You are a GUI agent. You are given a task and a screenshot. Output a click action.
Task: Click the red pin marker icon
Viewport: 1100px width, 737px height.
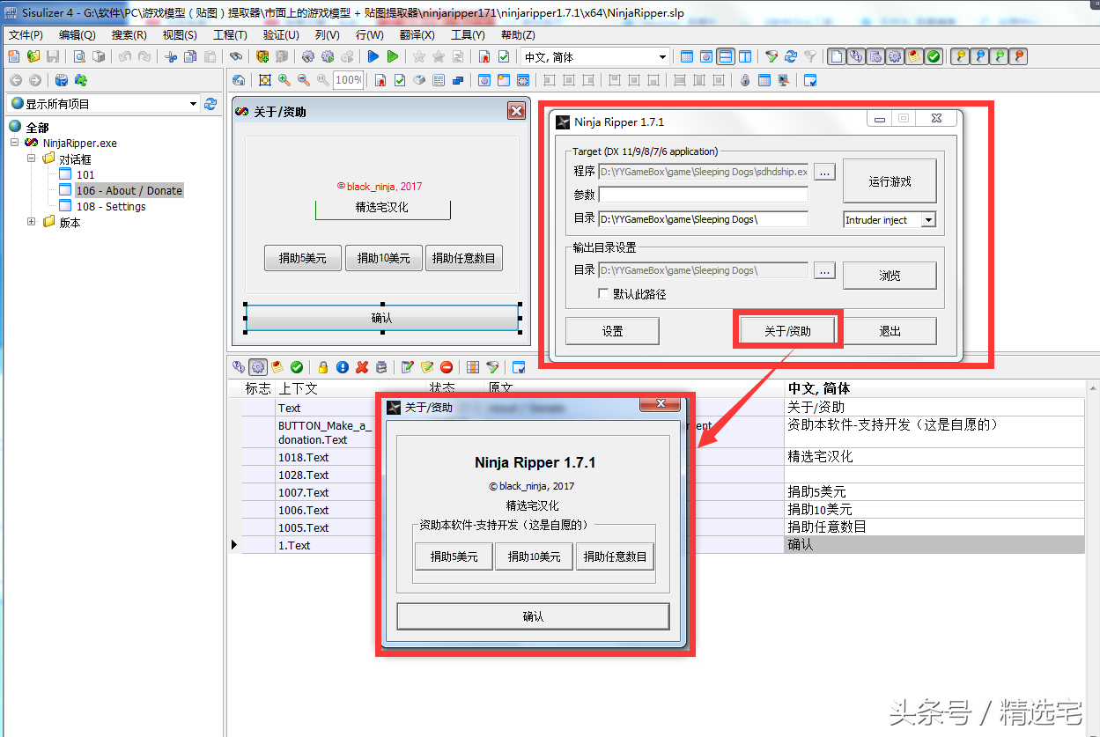(1019, 56)
